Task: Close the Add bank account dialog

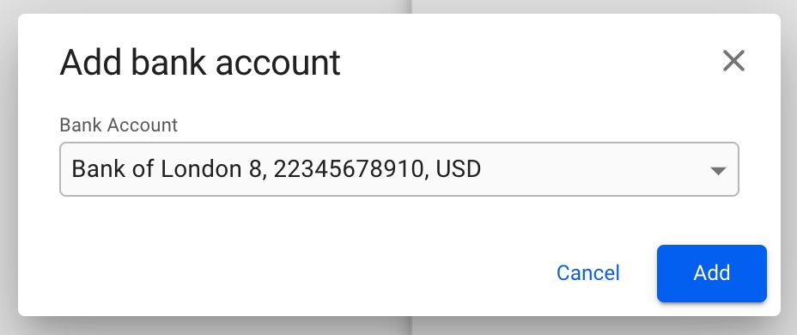Action: (x=733, y=61)
